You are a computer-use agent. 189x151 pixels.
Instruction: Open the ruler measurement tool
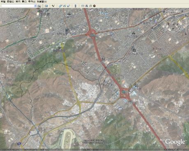click(75, 6)
